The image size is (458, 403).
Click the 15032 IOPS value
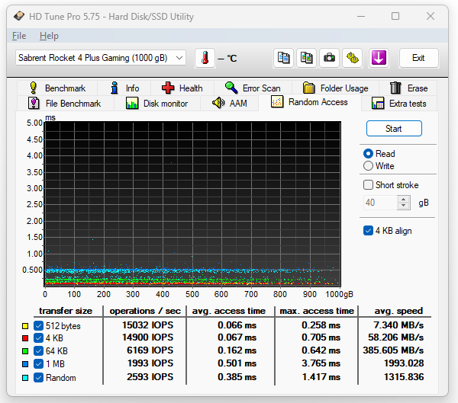[x=148, y=325]
